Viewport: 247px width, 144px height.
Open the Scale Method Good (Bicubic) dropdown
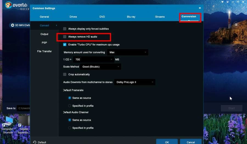(100, 67)
